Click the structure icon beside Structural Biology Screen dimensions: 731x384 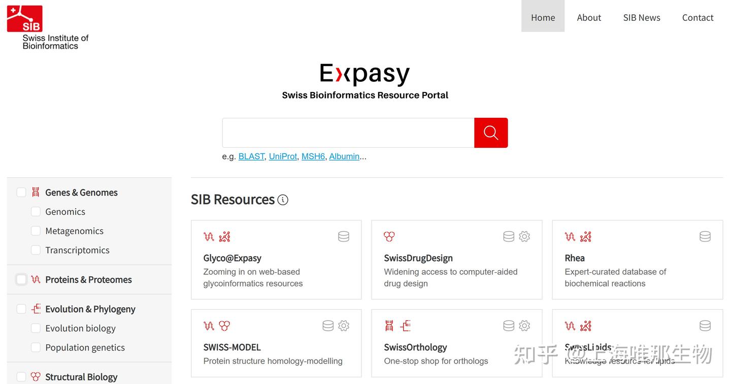pos(36,377)
